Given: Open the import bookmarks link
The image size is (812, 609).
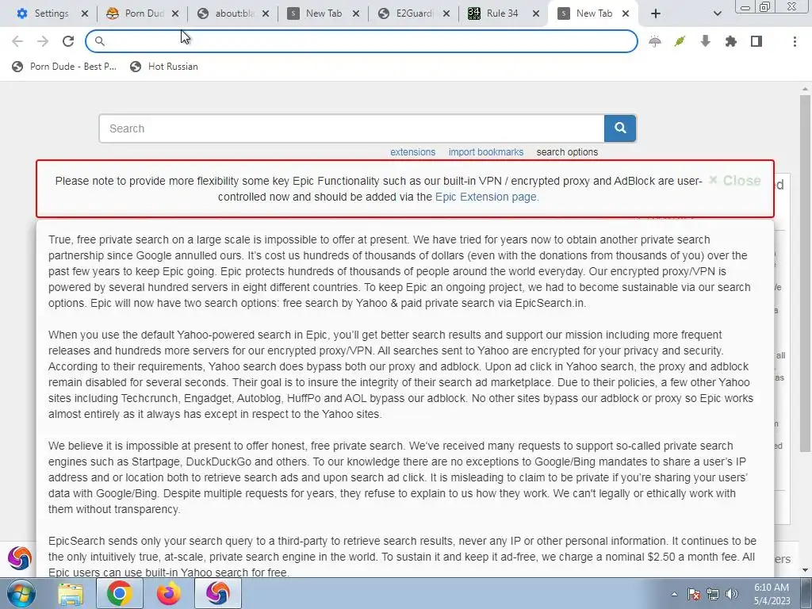Looking at the screenshot, I should click(x=486, y=151).
